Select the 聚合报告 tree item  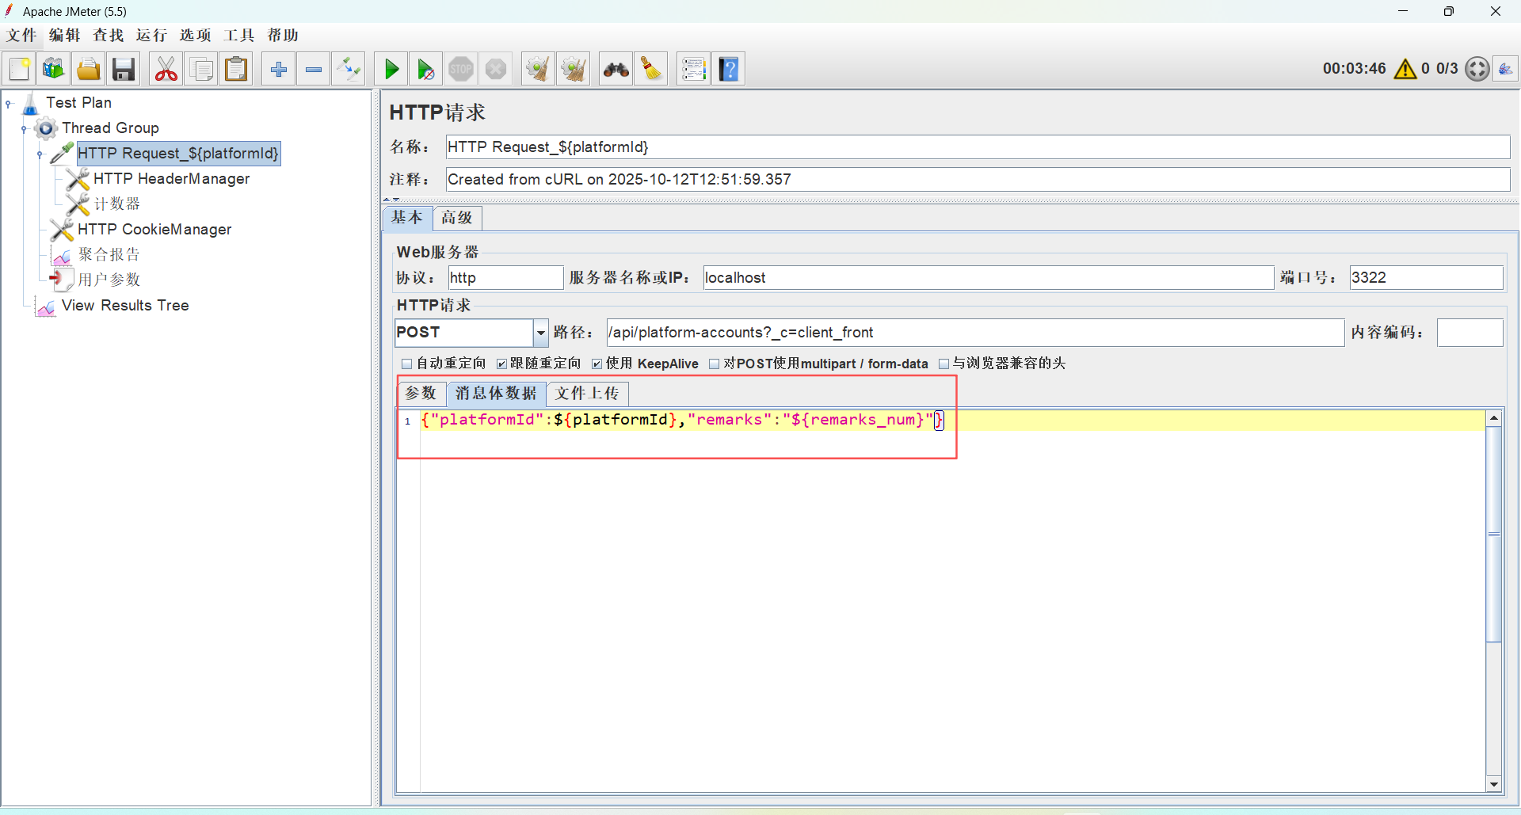(x=109, y=255)
